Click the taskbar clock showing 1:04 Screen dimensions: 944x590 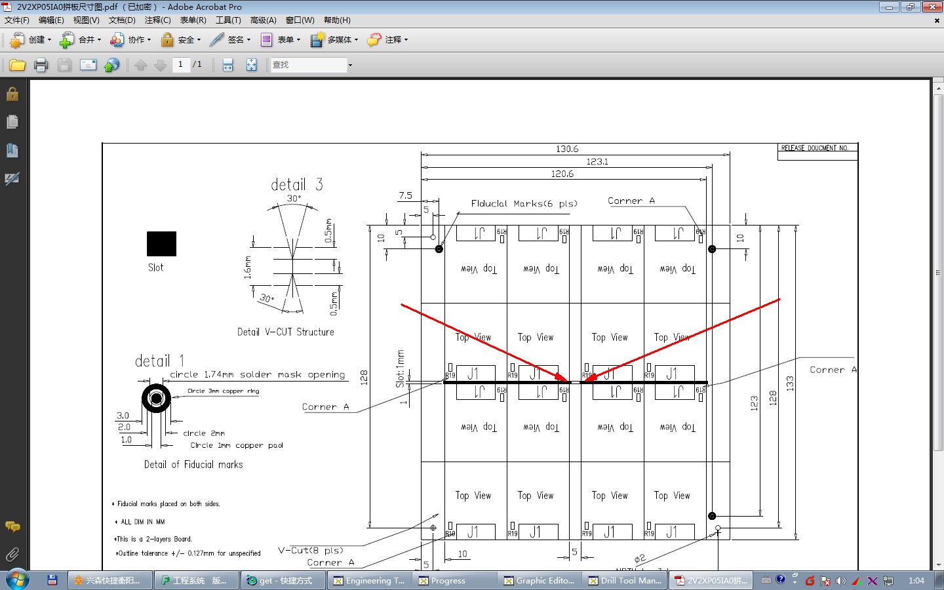916,581
